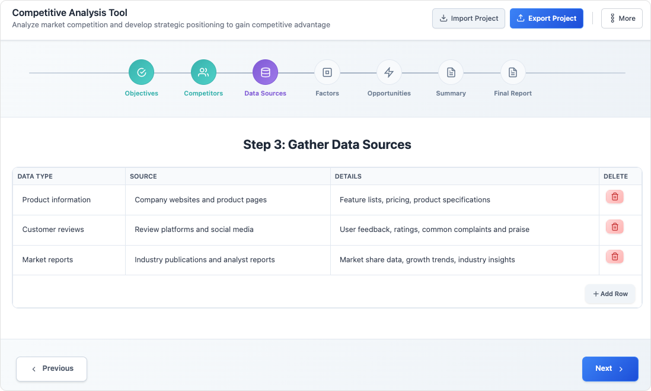Select the Objectives step label
The height and width of the screenshot is (391, 651).
tap(141, 94)
